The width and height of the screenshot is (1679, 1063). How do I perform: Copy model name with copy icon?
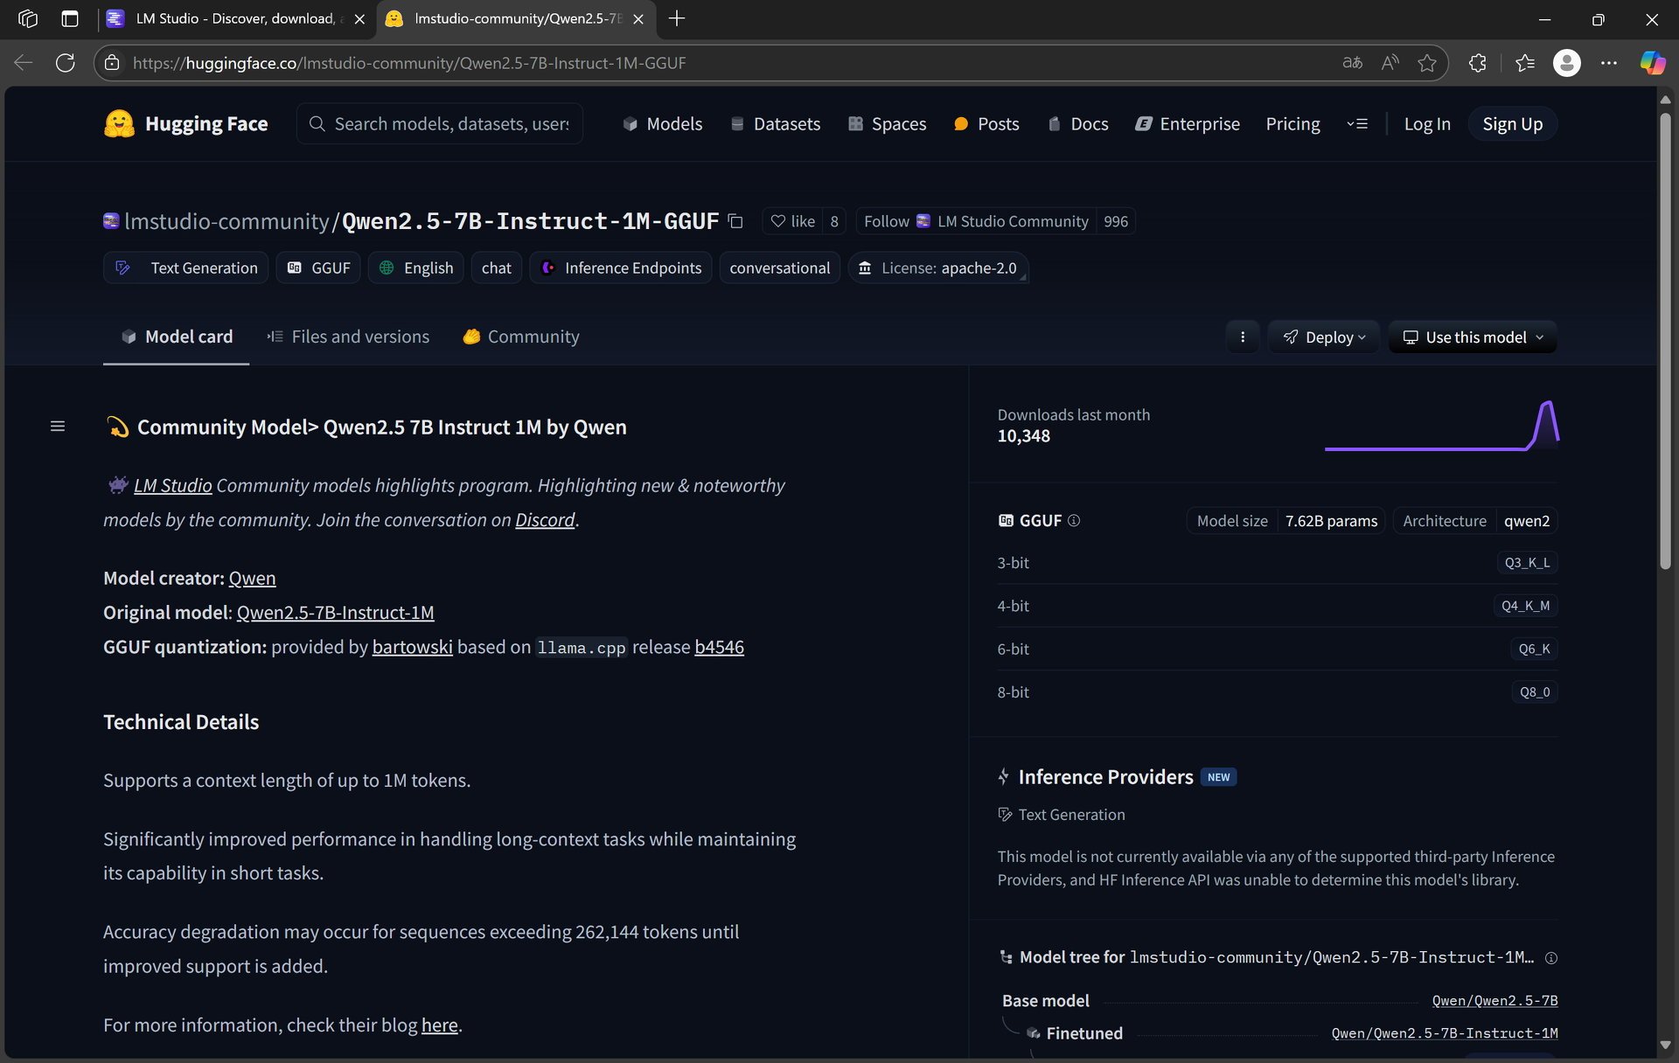[x=735, y=221]
